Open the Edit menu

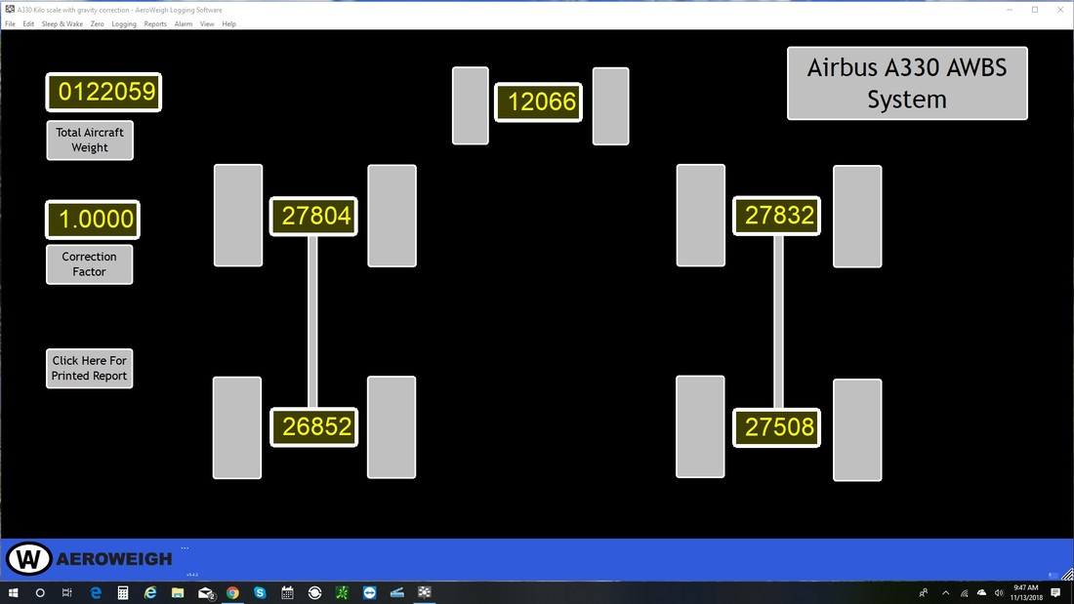(28, 24)
